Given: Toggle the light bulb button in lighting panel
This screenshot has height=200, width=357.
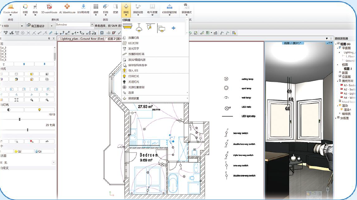Looking at the screenshot, I should [39, 109].
